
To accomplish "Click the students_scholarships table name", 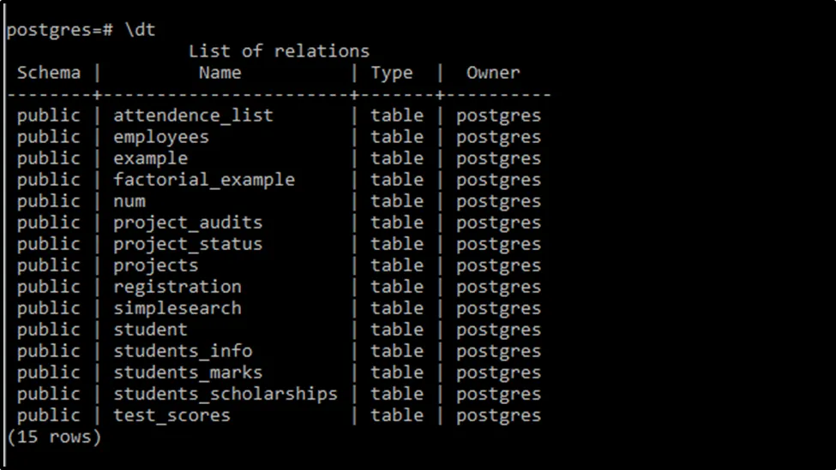I will (226, 394).
